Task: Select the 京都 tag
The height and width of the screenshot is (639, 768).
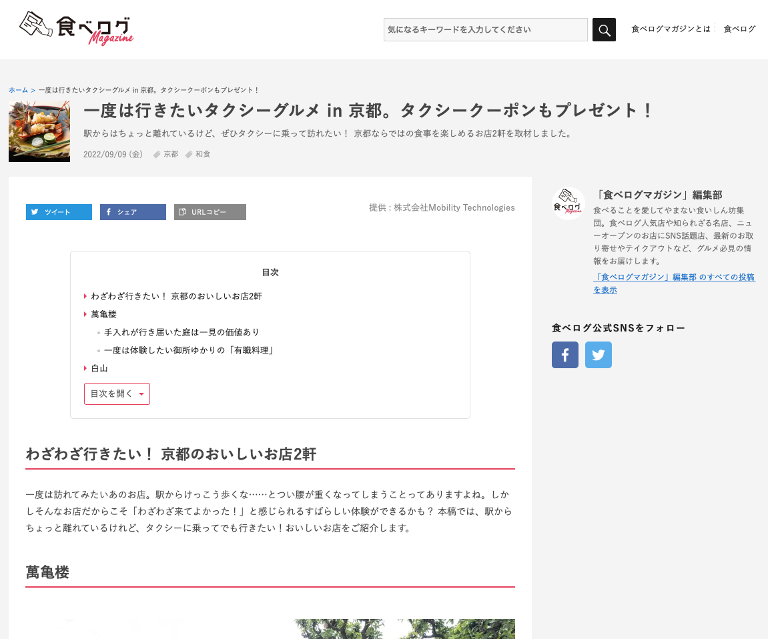Action: [170, 154]
